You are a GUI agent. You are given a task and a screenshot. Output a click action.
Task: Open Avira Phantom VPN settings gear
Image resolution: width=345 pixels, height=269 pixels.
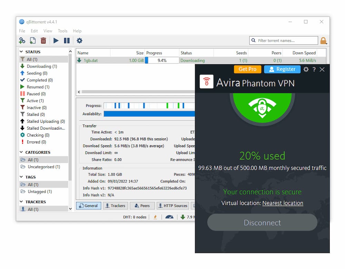click(x=306, y=69)
